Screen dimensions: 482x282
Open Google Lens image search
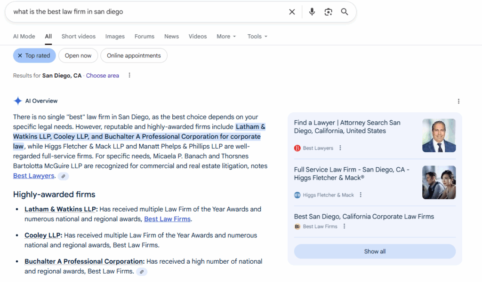tap(328, 12)
